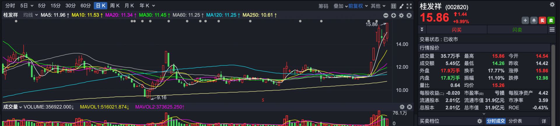Screen dimensions: 560x126
Task: Zoom out the K-line chart with minus icon
Action: (x=386, y=15)
